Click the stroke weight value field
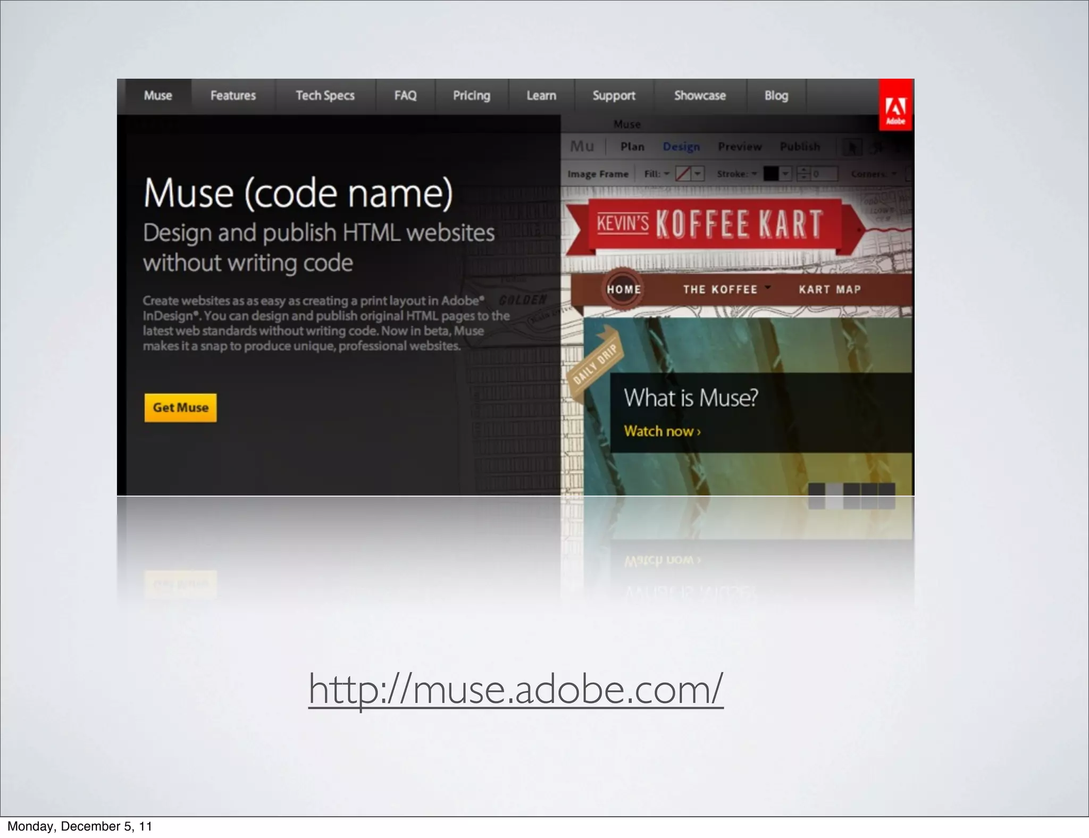This screenshot has height=838, width=1089. tap(824, 174)
